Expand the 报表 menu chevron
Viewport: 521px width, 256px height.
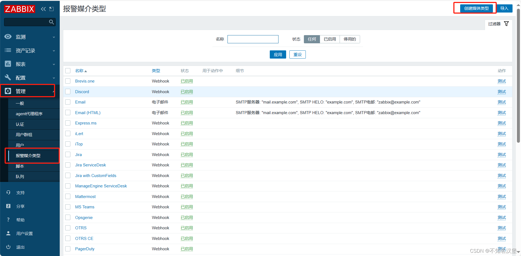(x=54, y=64)
